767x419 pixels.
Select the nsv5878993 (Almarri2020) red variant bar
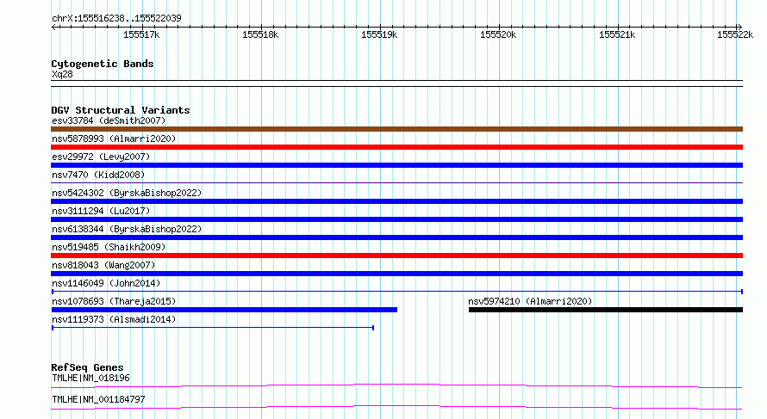tap(396, 147)
